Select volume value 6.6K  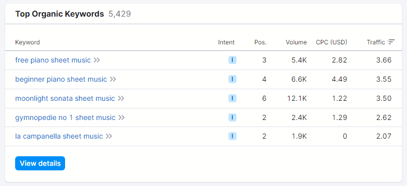point(299,79)
